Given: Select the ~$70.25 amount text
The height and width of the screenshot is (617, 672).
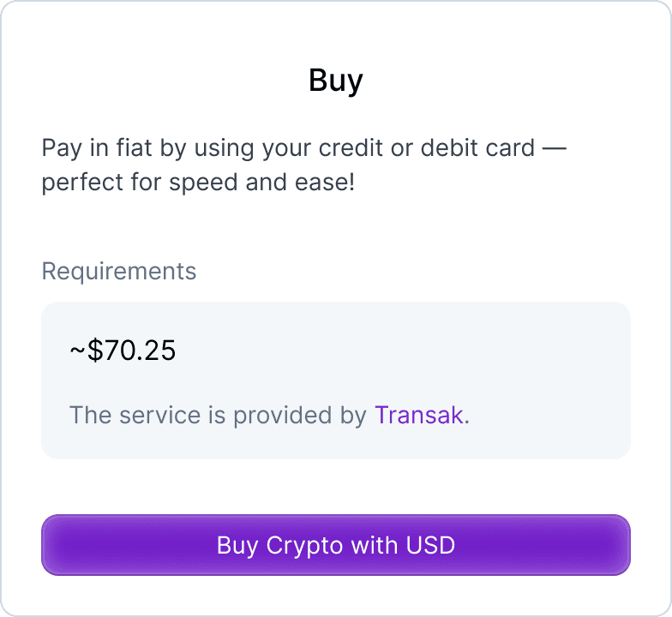Looking at the screenshot, I should click(123, 350).
